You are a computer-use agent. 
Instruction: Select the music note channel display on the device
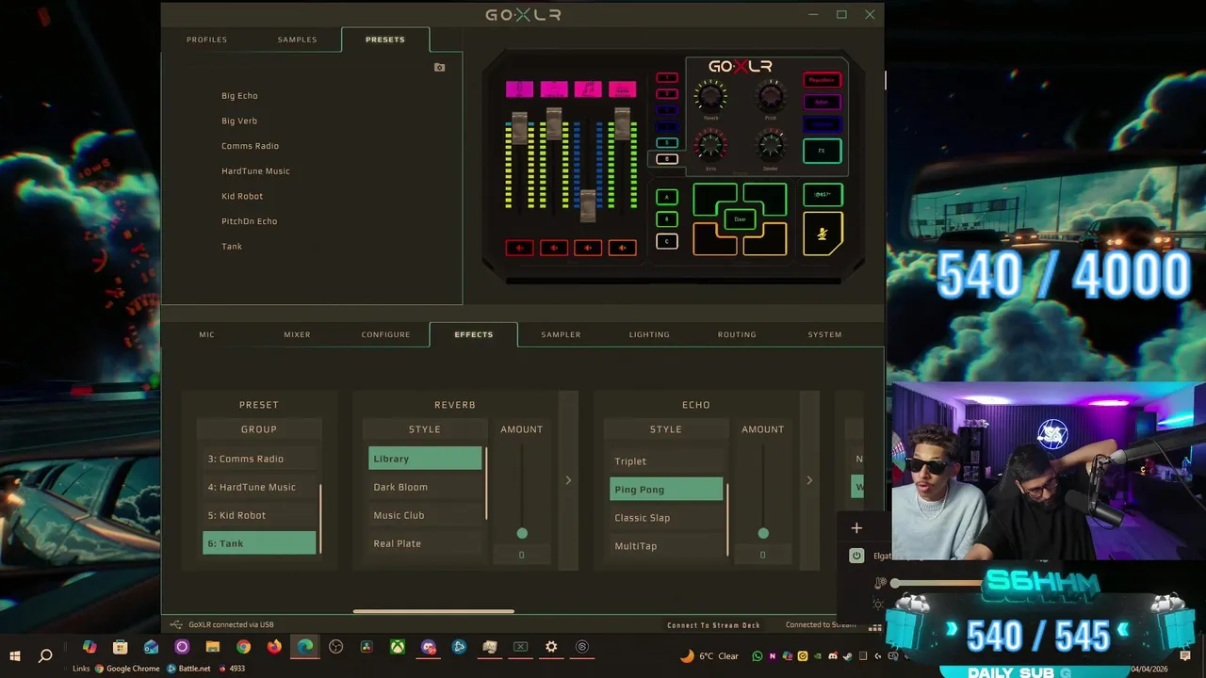[x=588, y=89]
